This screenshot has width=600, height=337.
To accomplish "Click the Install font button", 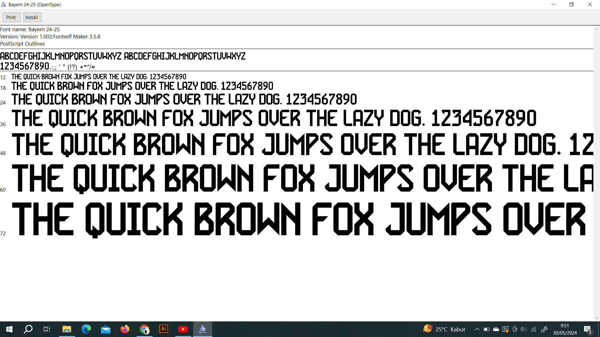I will point(32,17).
